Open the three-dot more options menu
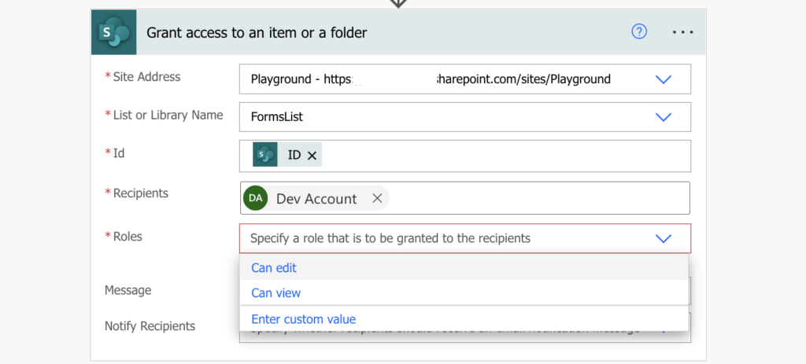 pyautogui.click(x=683, y=31)
